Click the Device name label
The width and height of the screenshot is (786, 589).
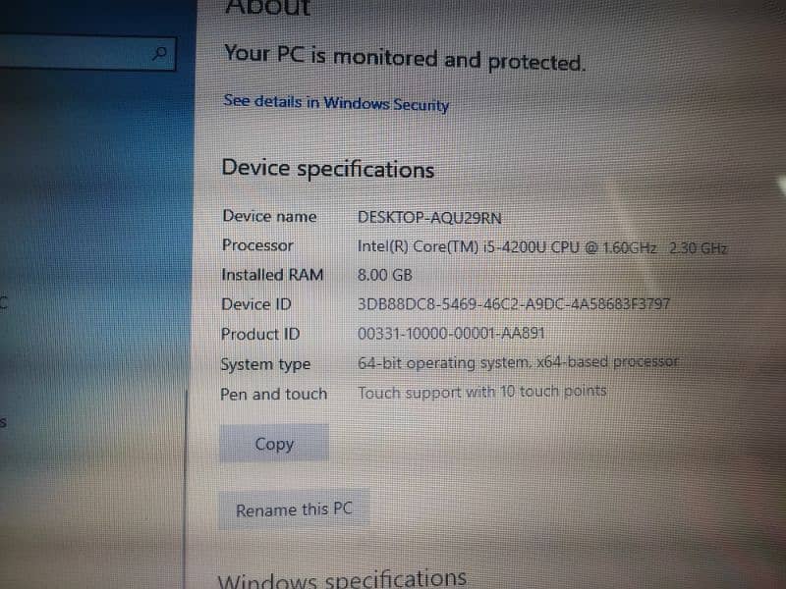(269, 216)
